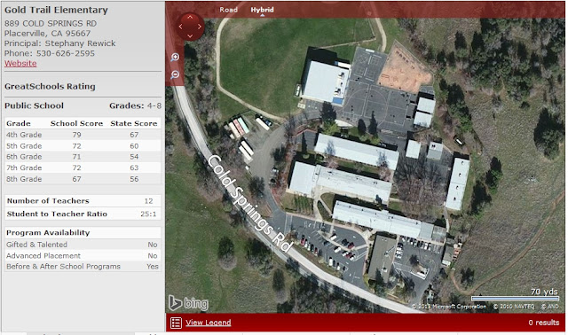This screenshot has width=568, height=335.
Task: Click the phone number 530-626-2595
Action: click(x=65, y=53)
